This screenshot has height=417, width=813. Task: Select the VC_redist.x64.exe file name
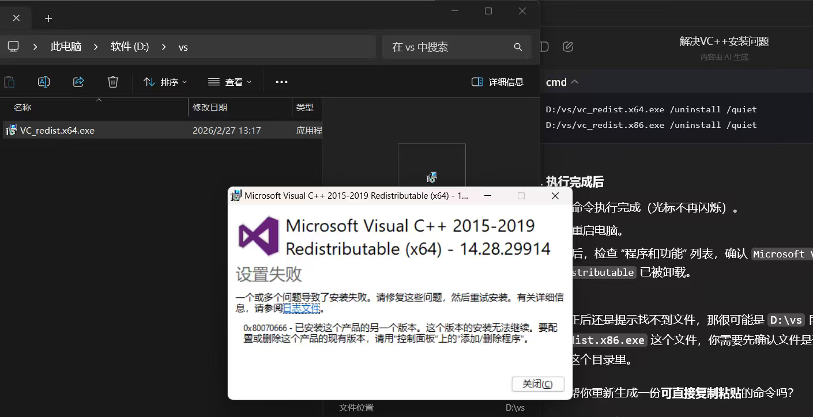[x=57, y=130]
